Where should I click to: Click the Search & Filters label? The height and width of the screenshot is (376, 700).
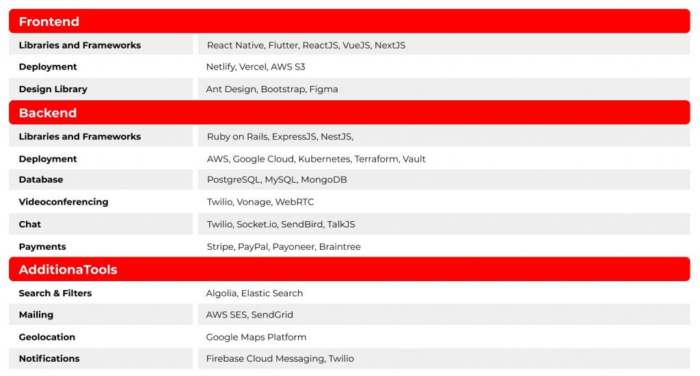point(55,293)
